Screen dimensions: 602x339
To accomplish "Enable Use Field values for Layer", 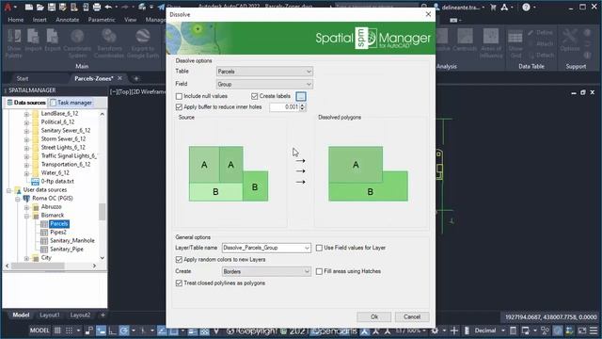I will pos(319,248).
